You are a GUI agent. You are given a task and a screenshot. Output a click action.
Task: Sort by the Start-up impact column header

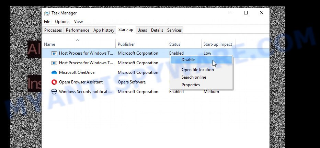point(218,44)
